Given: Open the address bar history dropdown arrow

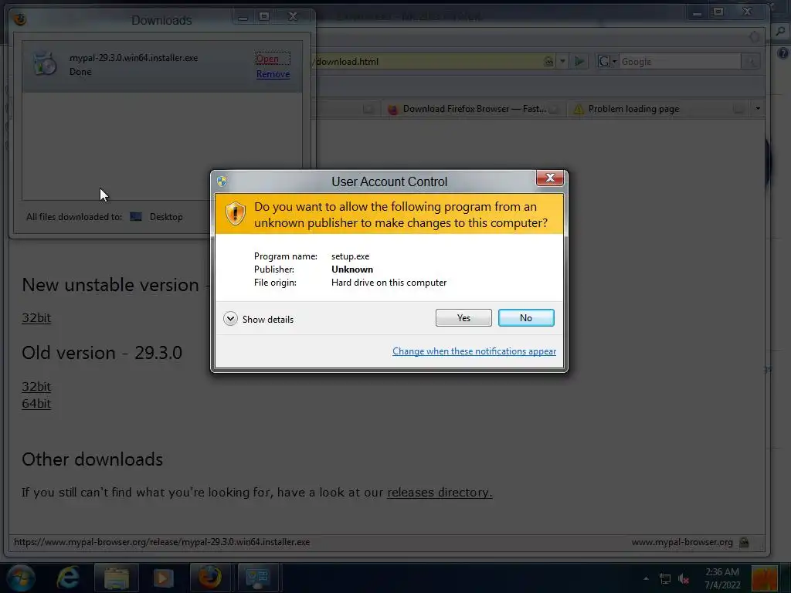Looking at the screenshot, I should (x=562, y=62).
